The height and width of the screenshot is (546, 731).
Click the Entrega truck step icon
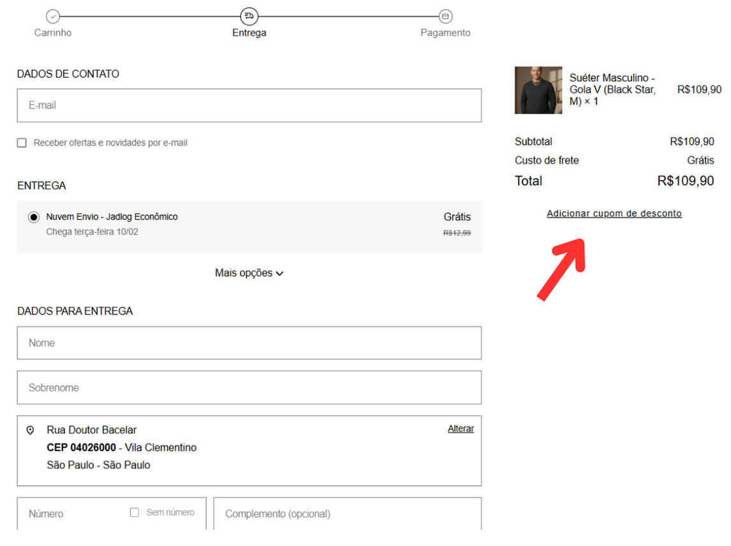pyautogui.click(x=249, y=17)
